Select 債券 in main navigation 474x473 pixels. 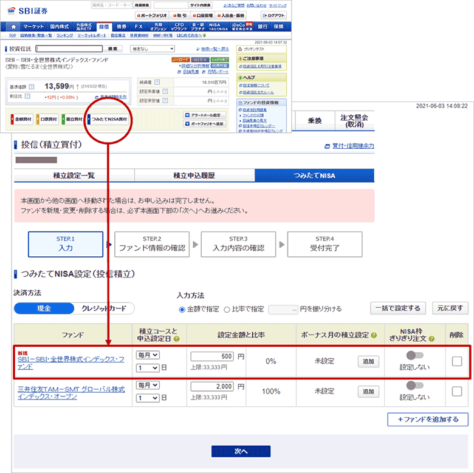121,27
